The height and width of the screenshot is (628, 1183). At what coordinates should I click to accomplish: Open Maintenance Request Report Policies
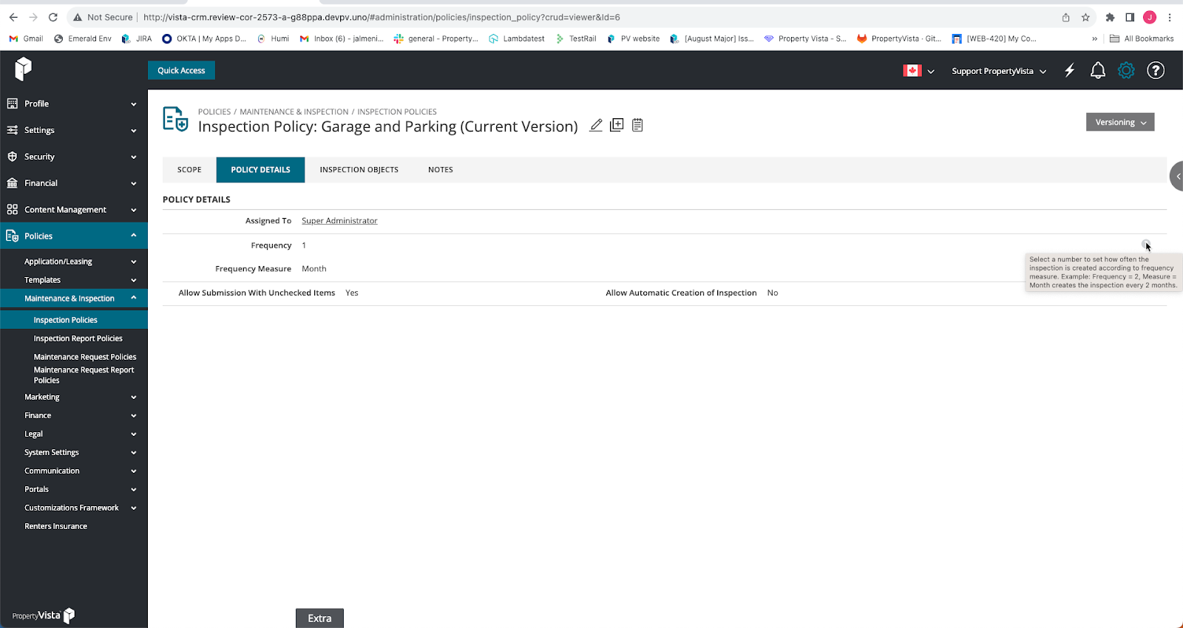click(84, 375)
